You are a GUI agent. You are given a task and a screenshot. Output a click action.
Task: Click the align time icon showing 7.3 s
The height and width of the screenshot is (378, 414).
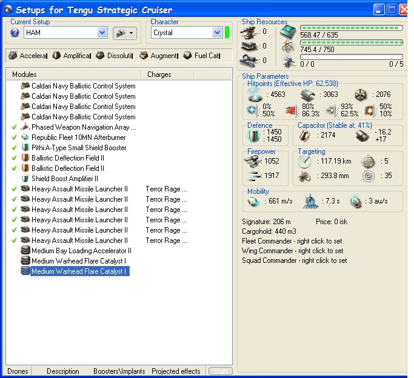coord(310,202)
